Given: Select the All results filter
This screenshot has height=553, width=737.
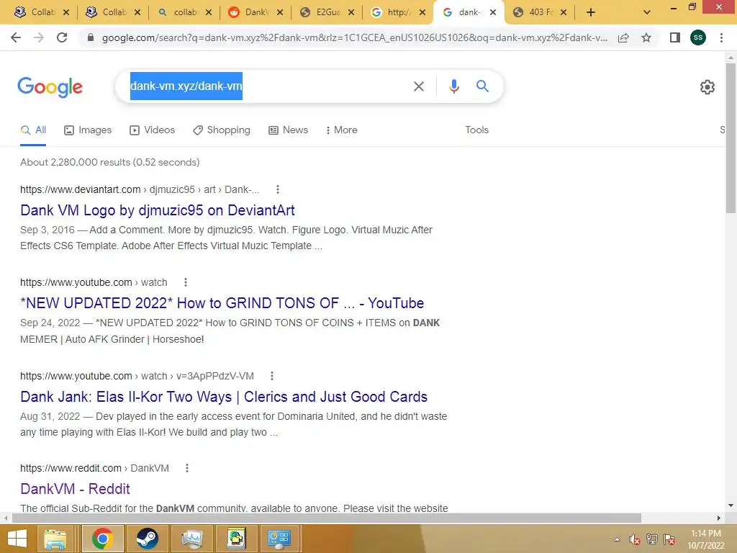Looking at the screenshot, I should (x=33, y=130).
